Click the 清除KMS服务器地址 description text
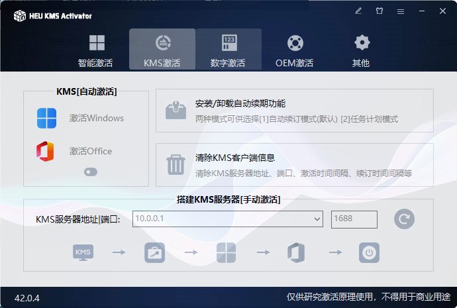The width and height of the screenshot is (457, 308). coord(303,174)
